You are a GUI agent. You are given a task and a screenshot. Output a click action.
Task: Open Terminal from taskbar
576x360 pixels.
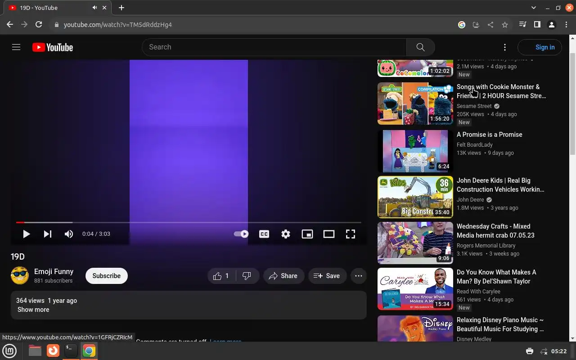(x=71, y=351)
